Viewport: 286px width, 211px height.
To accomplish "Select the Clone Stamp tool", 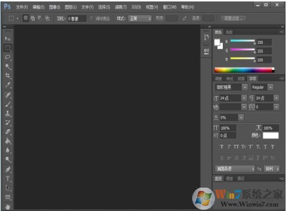I will click(8, 113).
